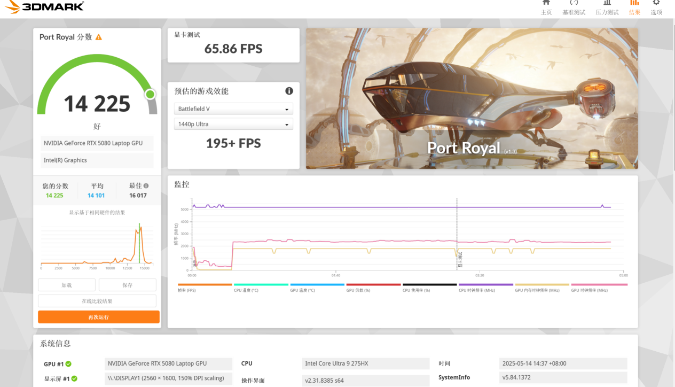Click the orange 再次运行 button
This screenshot has height=387, width=675.
[x=99, y=317]
